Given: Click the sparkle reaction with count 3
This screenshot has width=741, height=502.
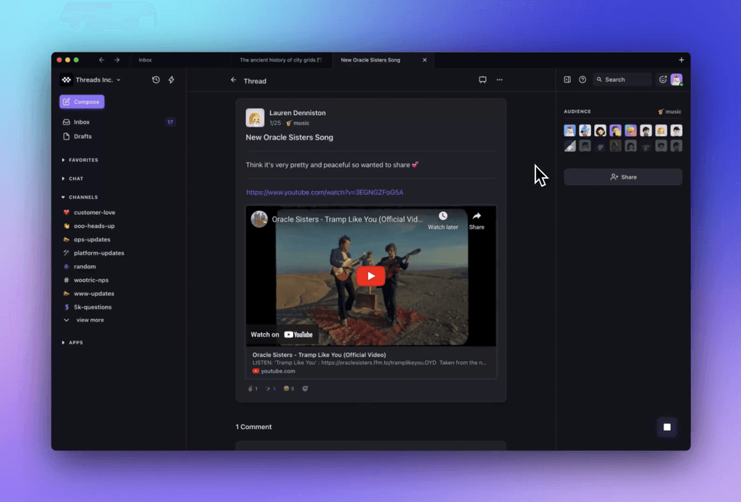Looking at the screenshot, I should (271, 388).
